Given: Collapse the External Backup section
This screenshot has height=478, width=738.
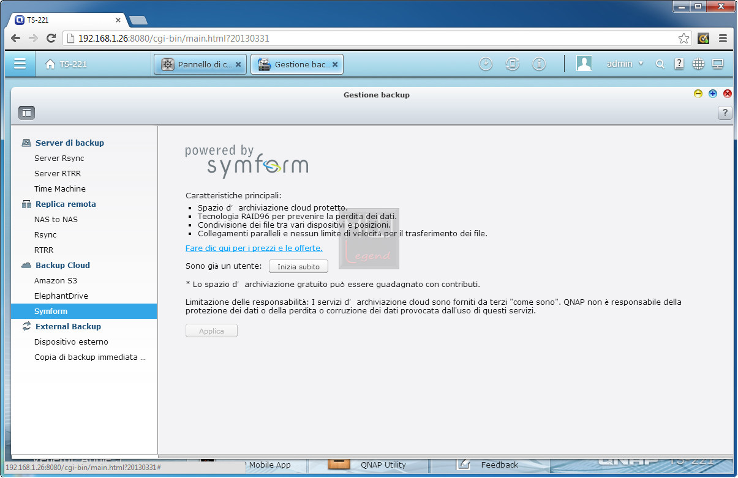Looking at the screenshot, I should tap(68, 326).
